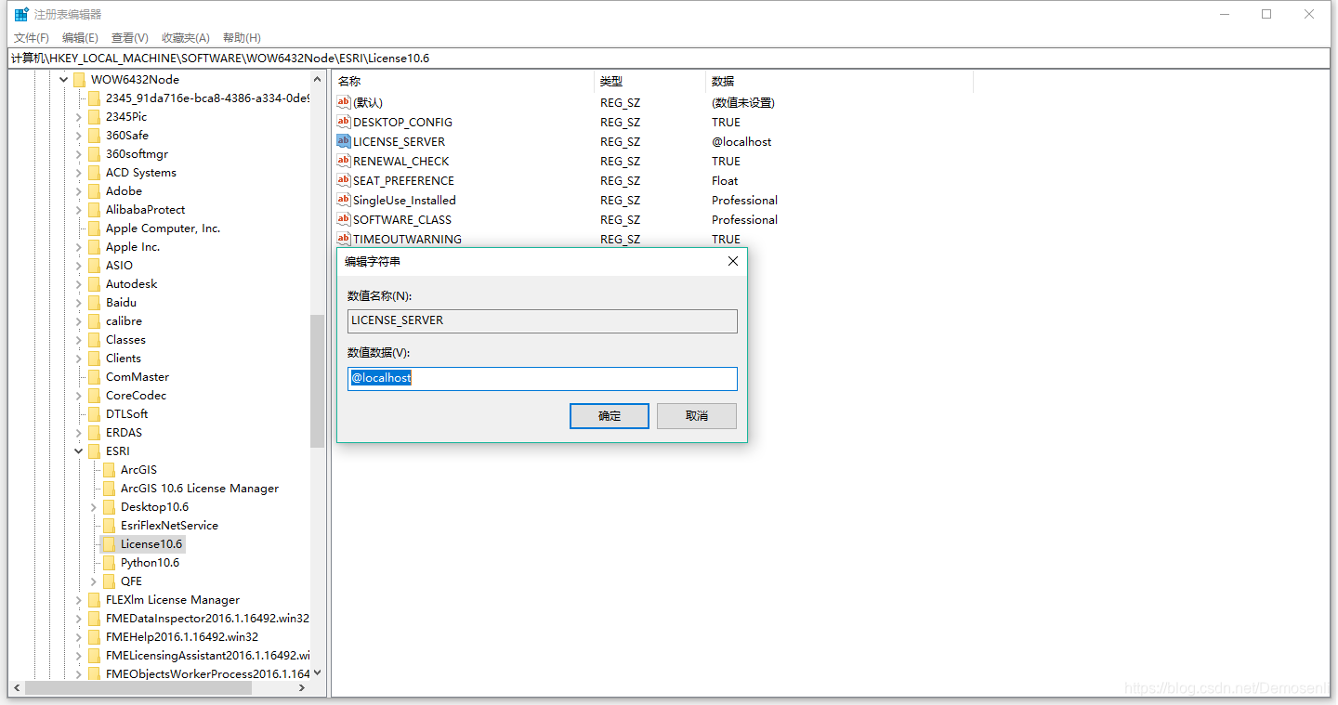Click the folder icon of Python10.6 key
The image size is (1338, 705).
click(x=109, y=562)
